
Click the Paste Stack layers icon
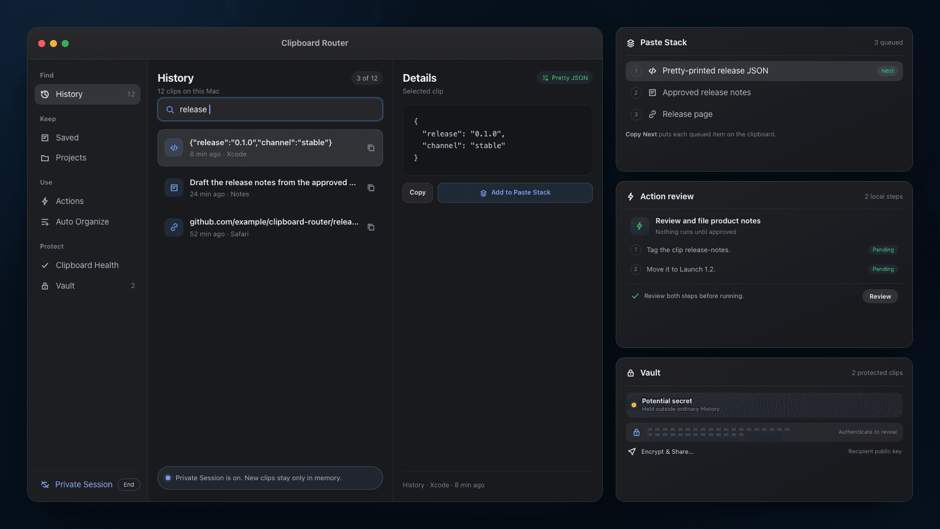pos(630,43)
